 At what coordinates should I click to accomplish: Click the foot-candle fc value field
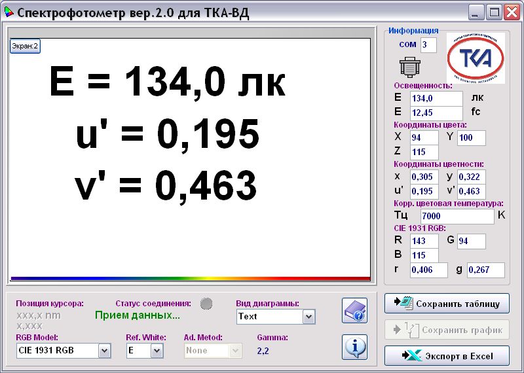pyautogui.click(x=436, y=113)
